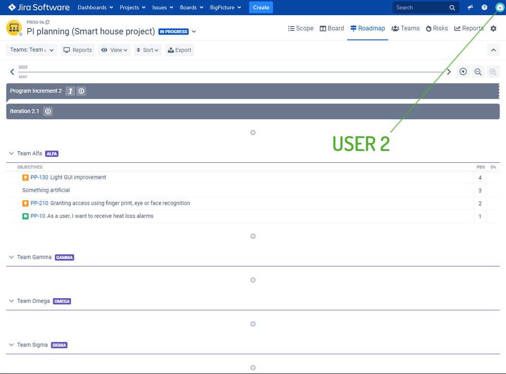Viewport: 506px width, 374px height.
Task: Switch to the Scope tab
Action: point(300,28)
